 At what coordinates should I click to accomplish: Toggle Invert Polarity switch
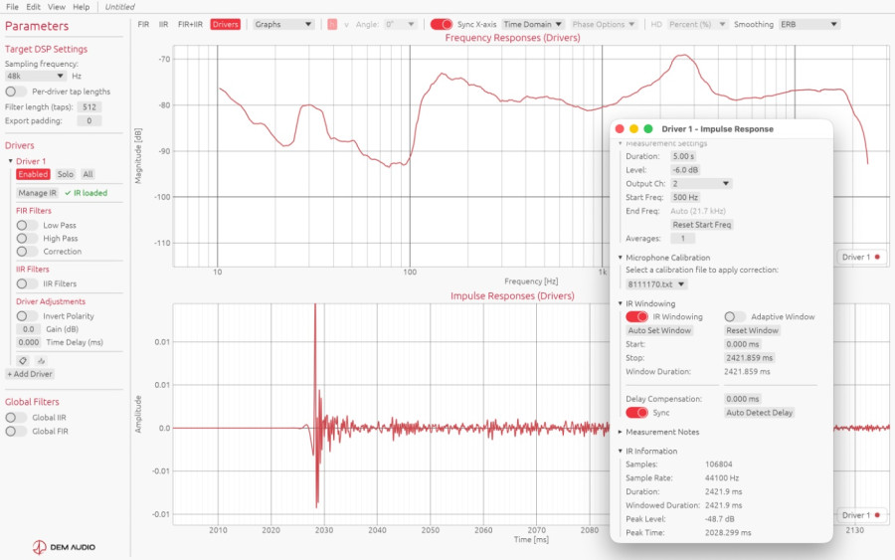(27, 315)
